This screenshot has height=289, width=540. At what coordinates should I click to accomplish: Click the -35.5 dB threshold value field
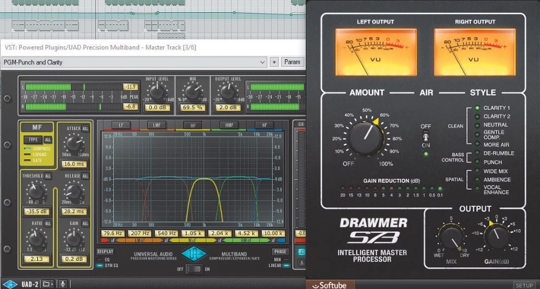tap(36, 211)
